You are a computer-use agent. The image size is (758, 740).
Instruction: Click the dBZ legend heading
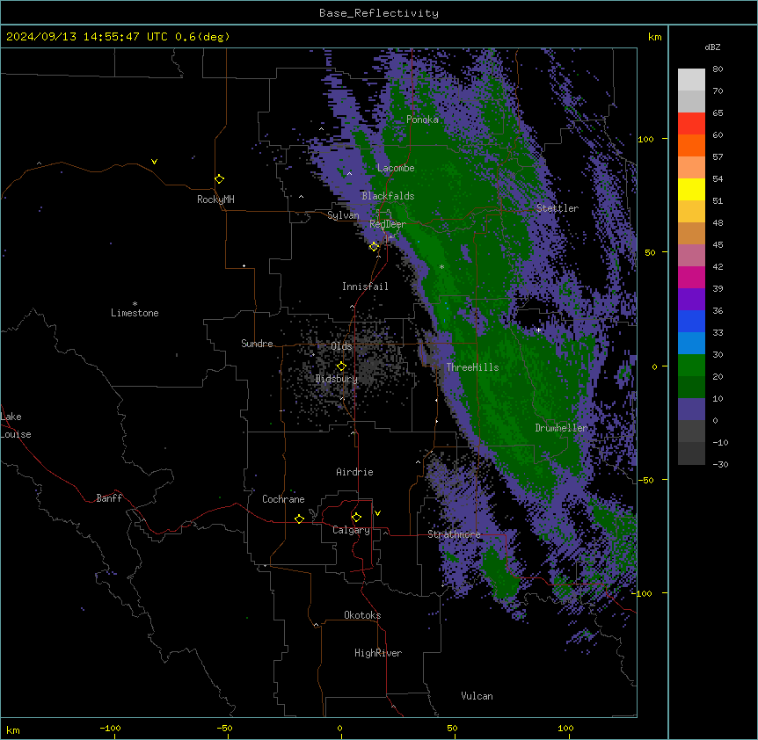click(x=712, y=47)
